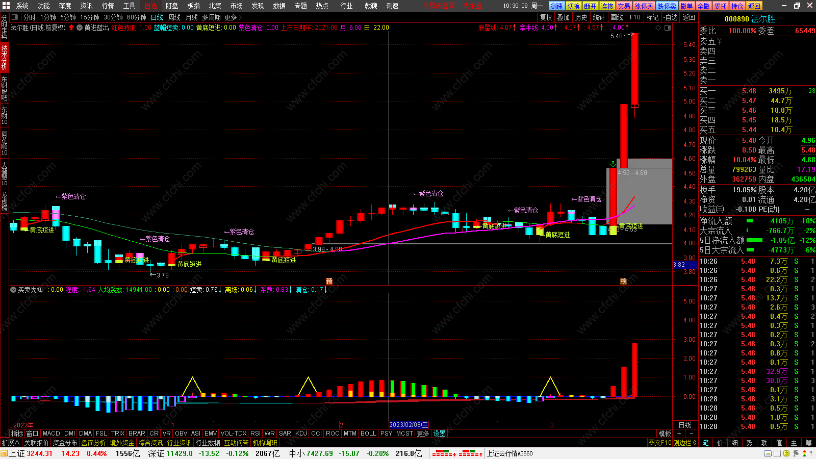Image resolution: width=816 pixels, height=459 pixels.
Task: Click the panel layout icon beside 分时
Action: [15, 17]
